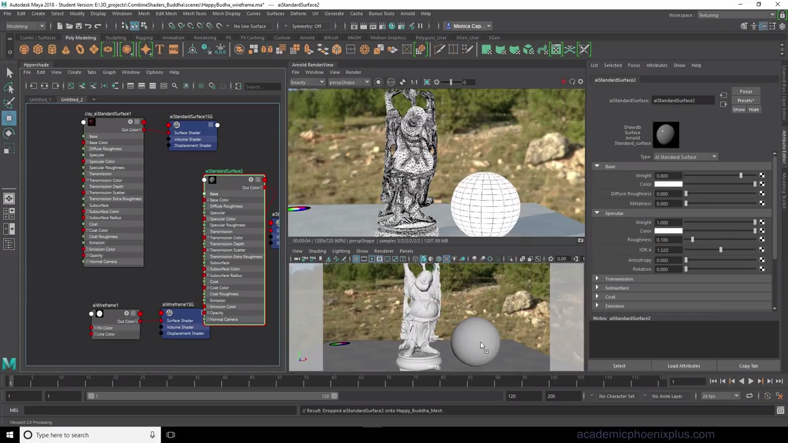788x443 pixels.
Task: Click the Focus button
Action: coord(746,92)
